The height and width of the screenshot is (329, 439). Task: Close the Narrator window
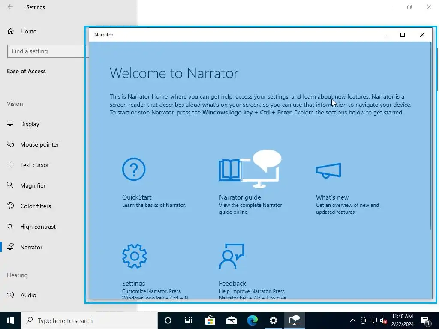click(x=422, y=35)
